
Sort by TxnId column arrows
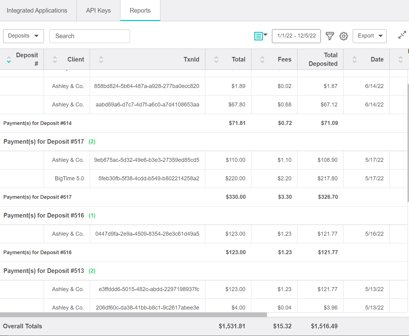click(x=101, y=59)
